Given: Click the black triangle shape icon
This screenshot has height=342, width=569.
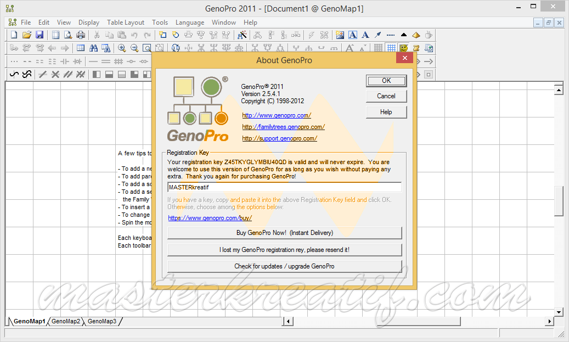Looking at the screenshot, I should point(403,35).
